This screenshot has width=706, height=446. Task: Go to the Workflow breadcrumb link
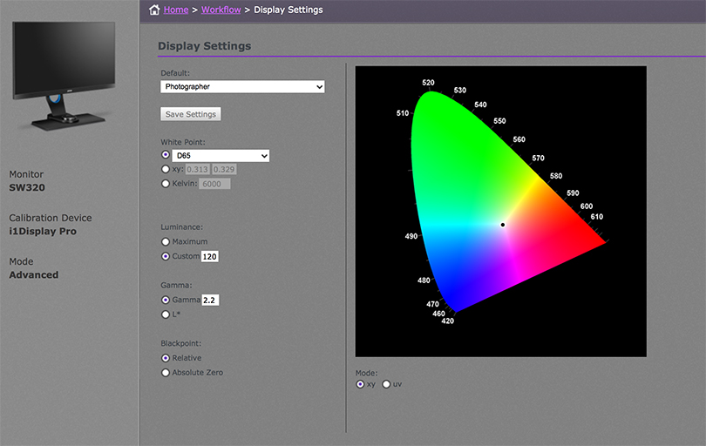tap(221, 10)
